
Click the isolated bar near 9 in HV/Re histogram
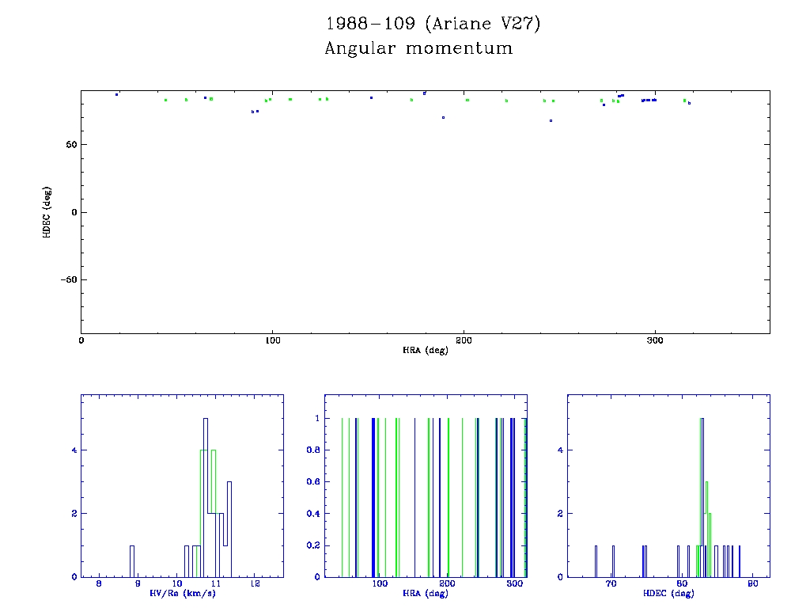[132, 560]
